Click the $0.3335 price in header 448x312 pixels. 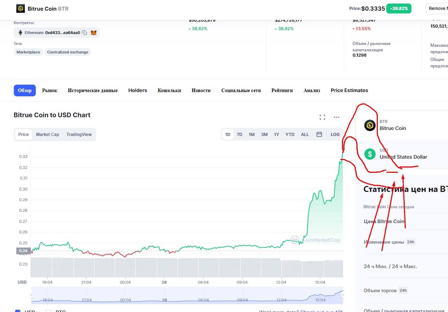[373, 8]
